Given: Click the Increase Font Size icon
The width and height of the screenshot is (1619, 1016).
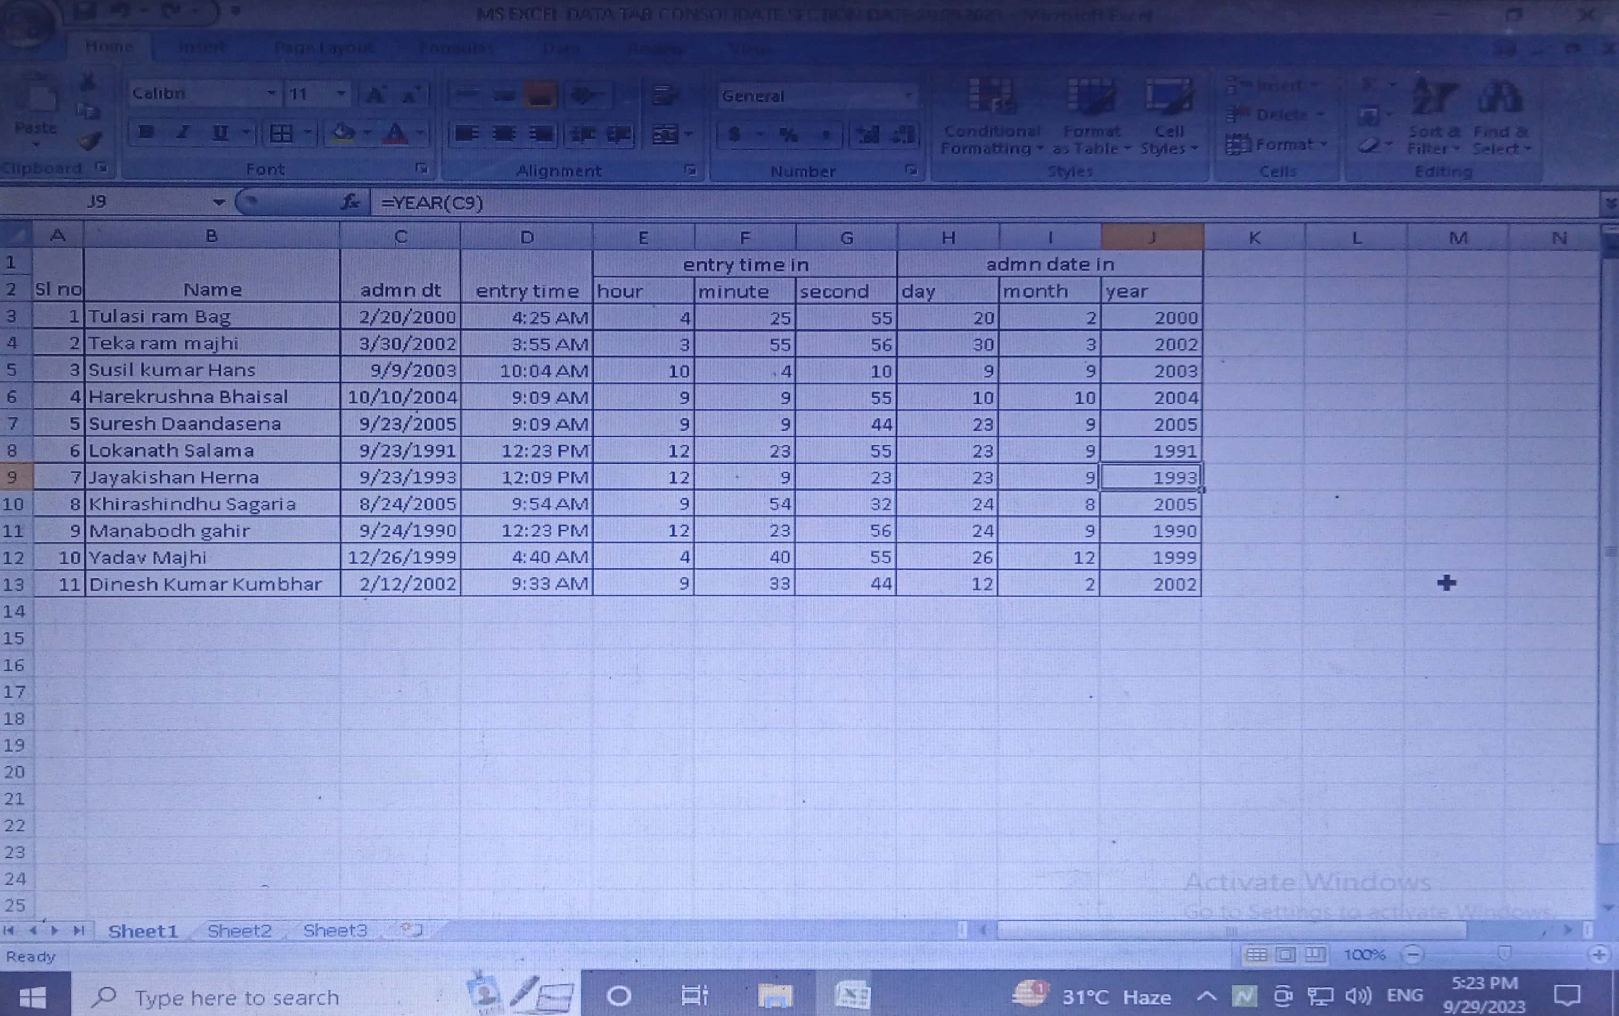Looking at the screenshot, I should click(376, 95).
